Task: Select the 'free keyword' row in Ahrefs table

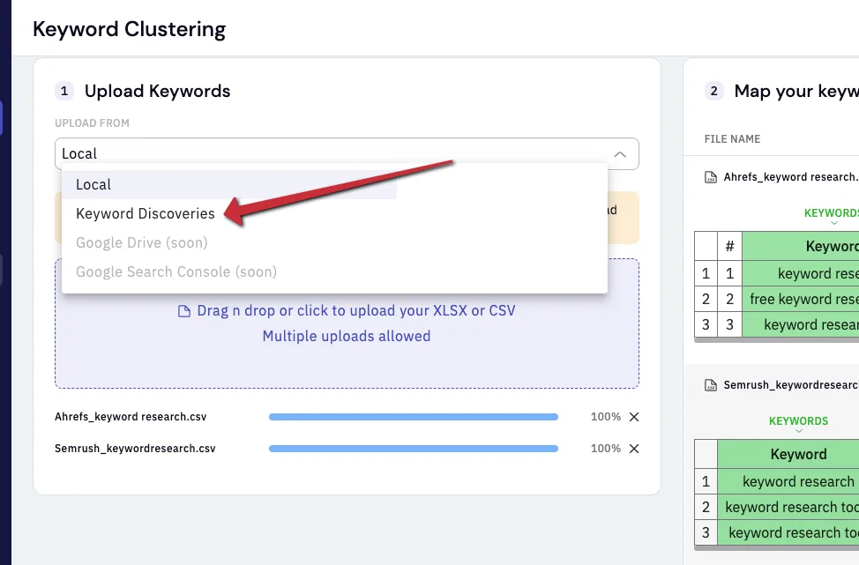Action: point(777,300)
